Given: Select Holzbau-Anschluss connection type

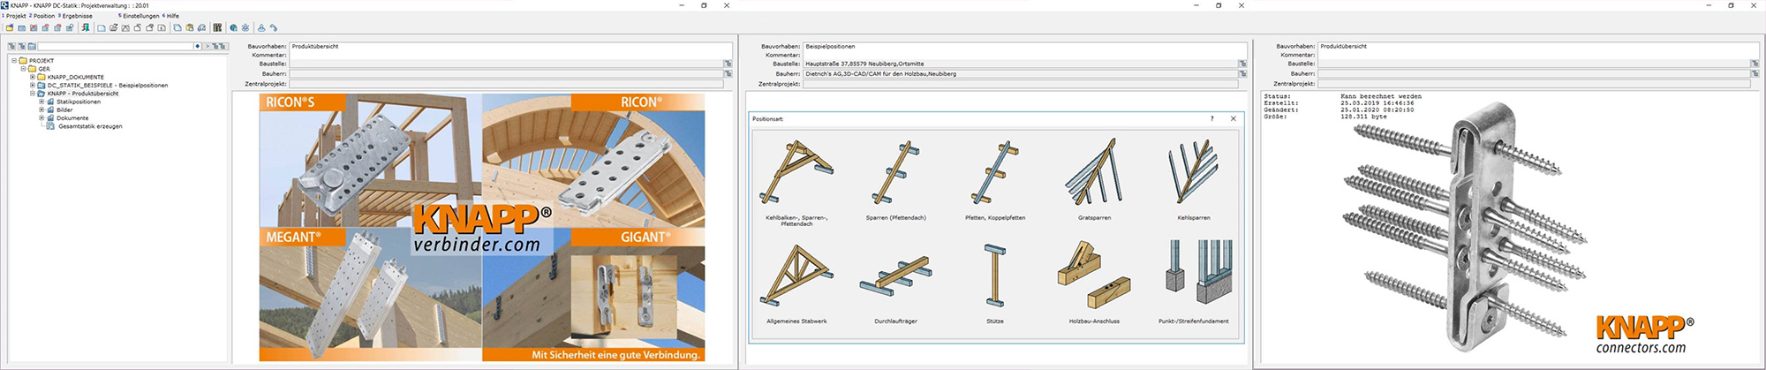Looking at the screenshot, I should (x=1093, y=276).
